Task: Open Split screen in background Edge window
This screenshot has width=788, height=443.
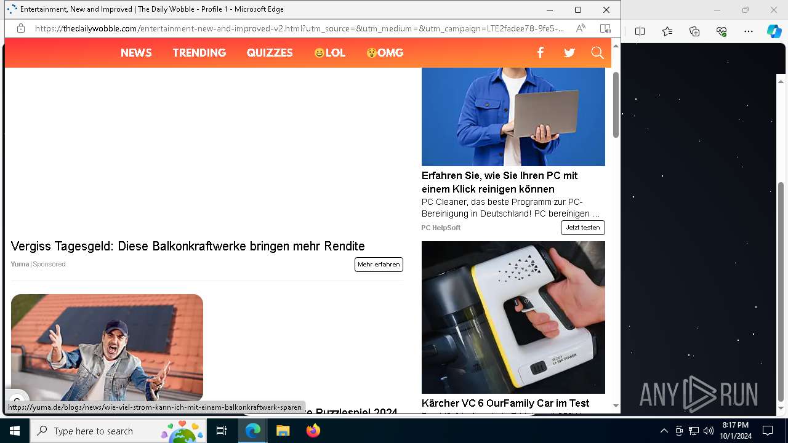Action: click(640, 31)
